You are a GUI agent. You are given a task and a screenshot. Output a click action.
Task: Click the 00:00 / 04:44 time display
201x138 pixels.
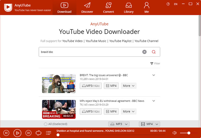158,131
